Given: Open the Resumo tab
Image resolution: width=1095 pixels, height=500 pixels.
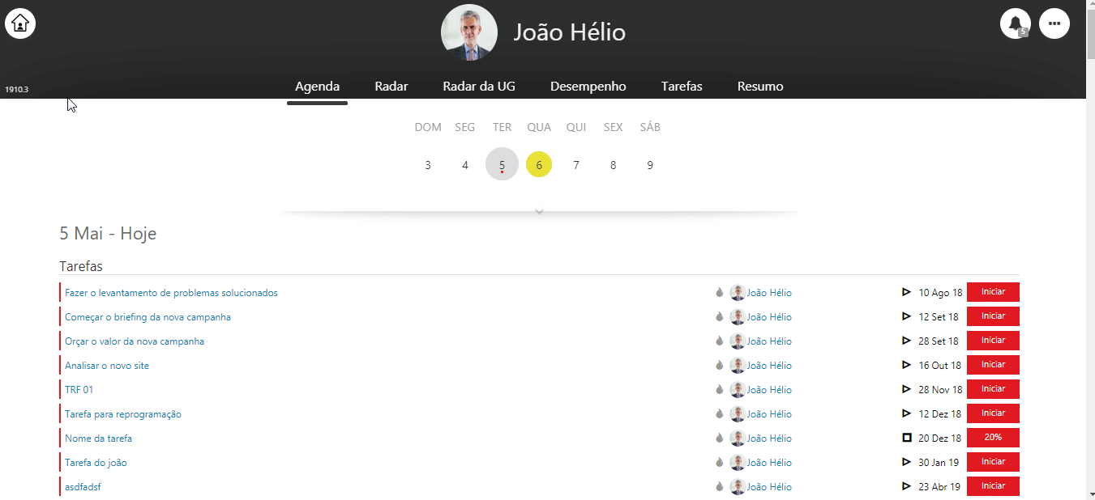Looking at the screenshot, I should tap(760, 87).
